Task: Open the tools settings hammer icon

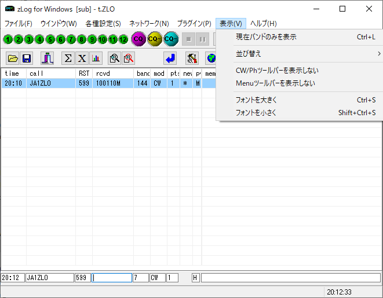Action: tap(192, 58)
